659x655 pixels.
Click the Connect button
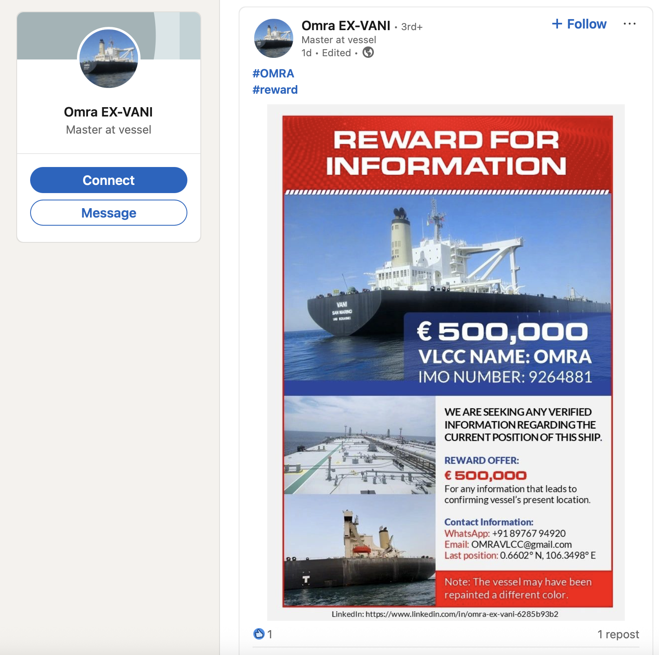[x=109, y=180]
